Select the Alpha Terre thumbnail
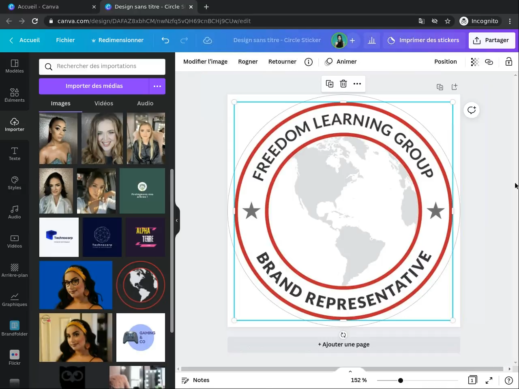 click(x=145, y=237)
